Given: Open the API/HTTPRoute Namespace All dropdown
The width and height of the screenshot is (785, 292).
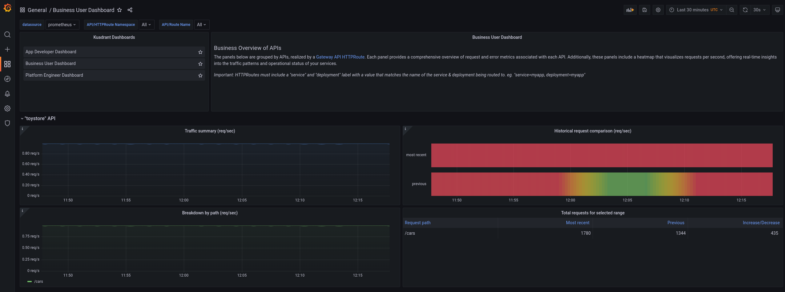Looking at the screenshot, I should click(147, 25).
